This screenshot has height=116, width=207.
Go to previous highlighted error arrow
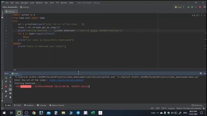[202, 15]
